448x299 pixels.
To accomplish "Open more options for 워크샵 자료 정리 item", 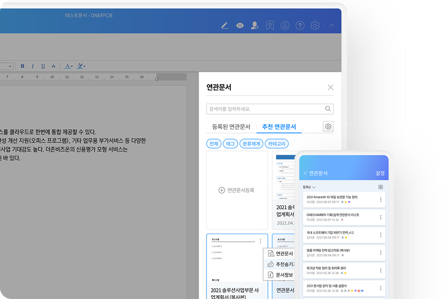I will [381, 270].
